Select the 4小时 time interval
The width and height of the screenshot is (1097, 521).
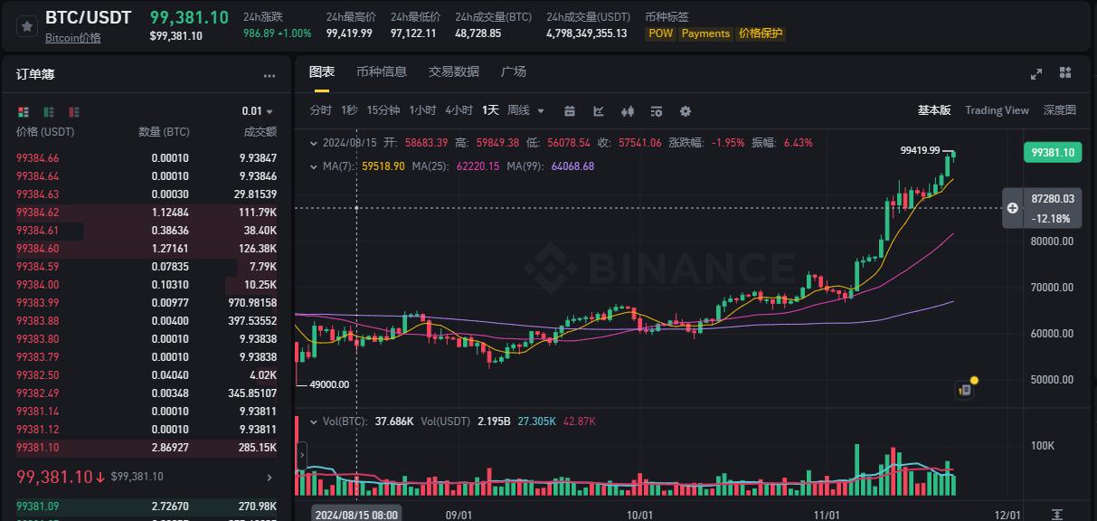click(459, 110)
